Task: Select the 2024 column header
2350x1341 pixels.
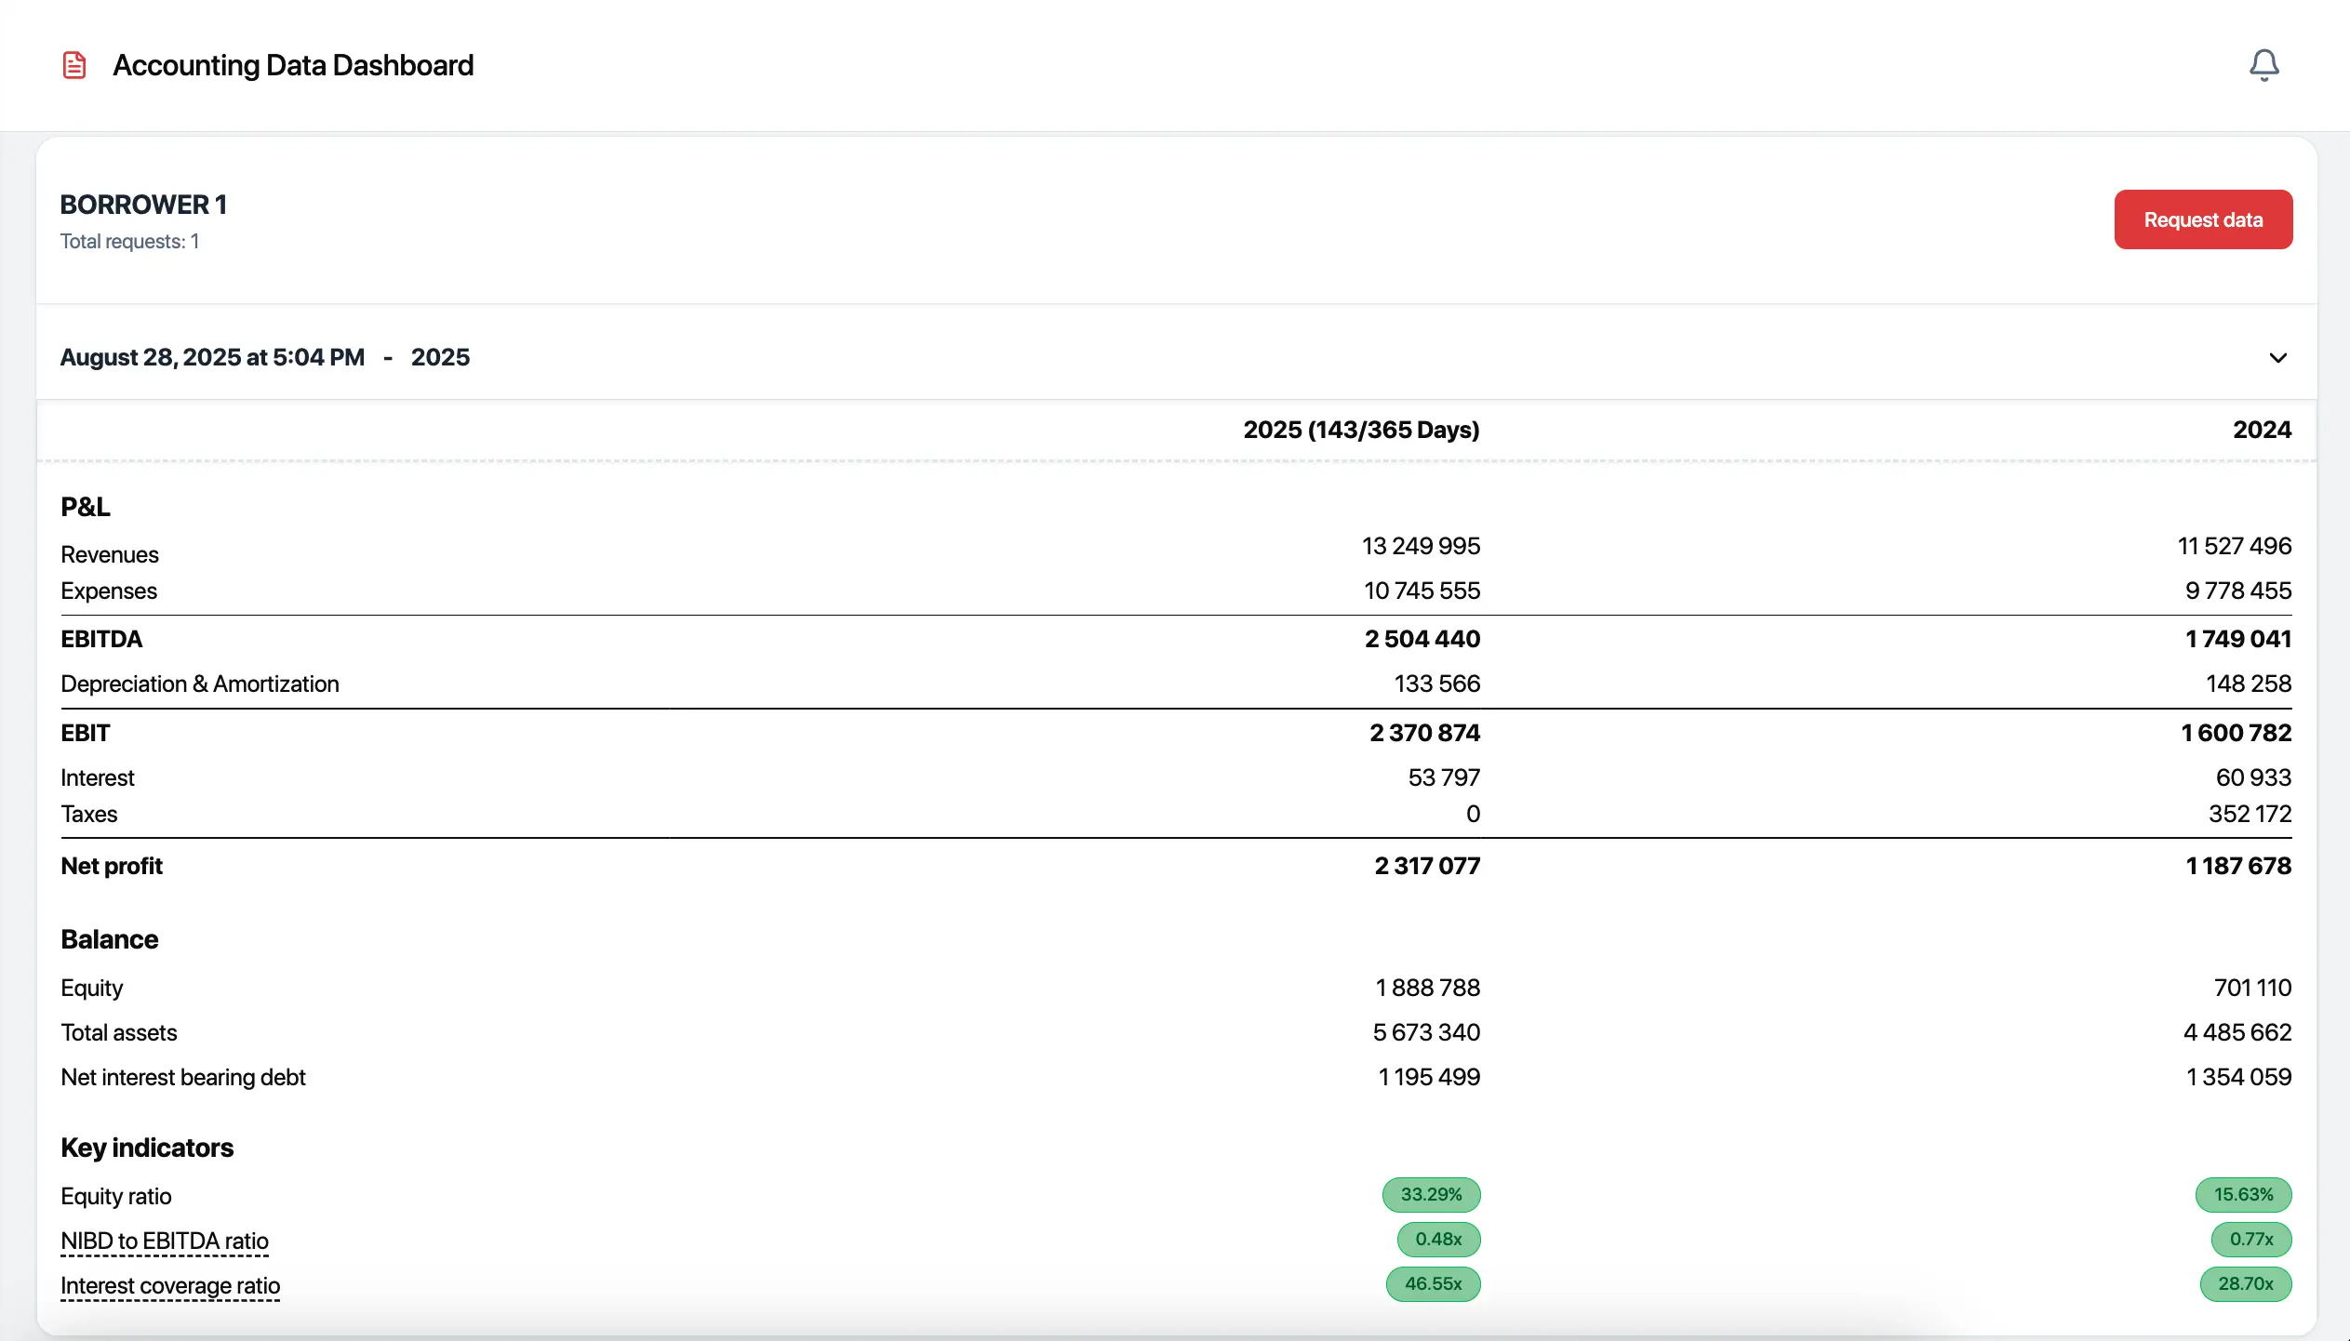Action: click(2261, 429)
